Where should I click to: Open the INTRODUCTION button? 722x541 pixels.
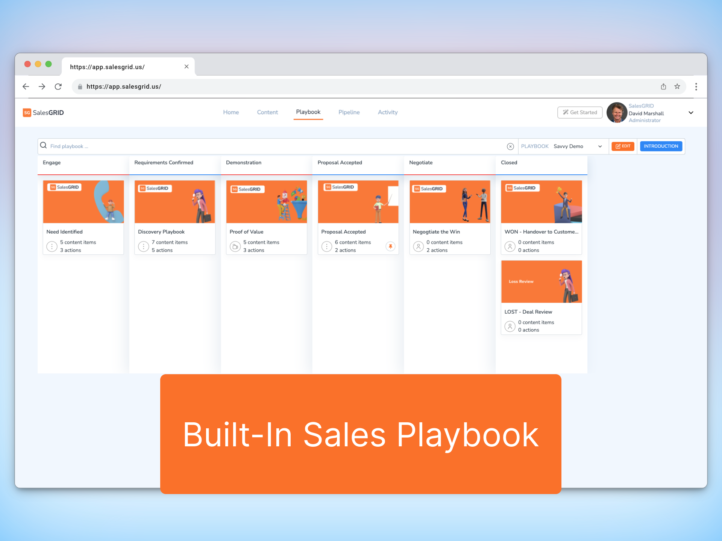click(661, 146)
